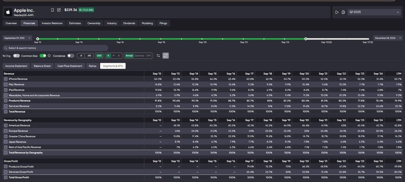Click the .00 decimal places button
Screen dimensions: 405x182
coord(89,56)
